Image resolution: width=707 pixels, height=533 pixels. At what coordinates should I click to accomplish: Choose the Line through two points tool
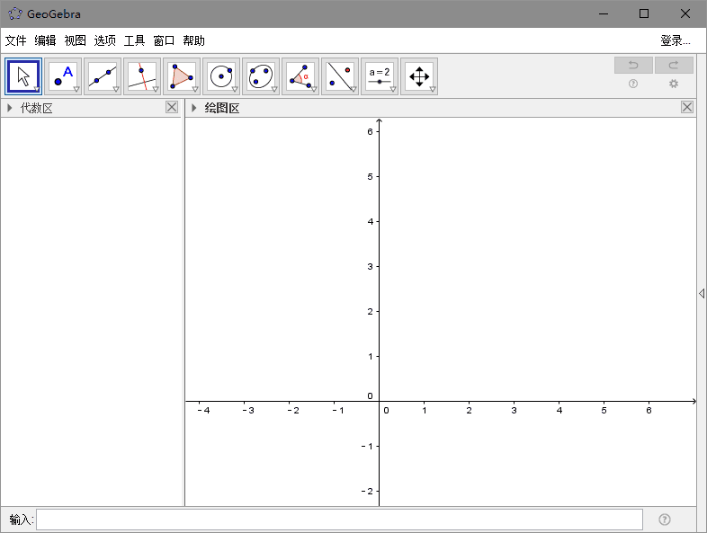[x=103, y=76]
